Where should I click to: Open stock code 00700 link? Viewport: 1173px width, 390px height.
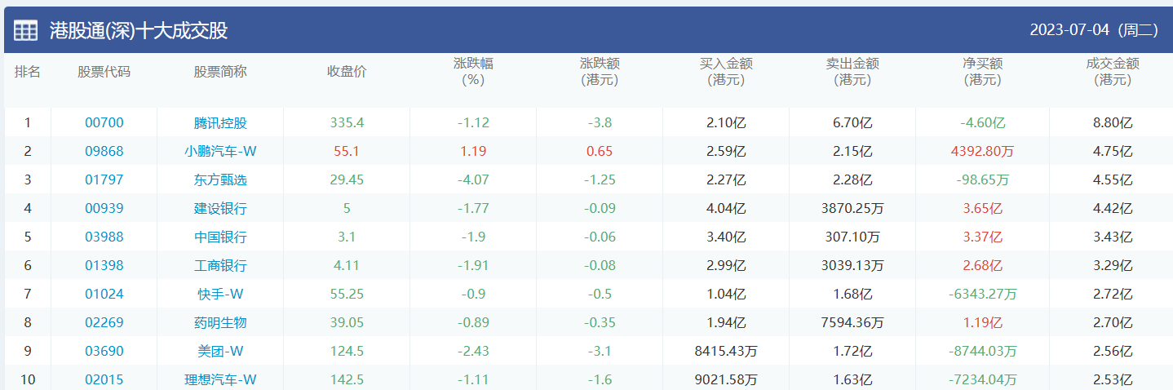click(x=104, y=123)
